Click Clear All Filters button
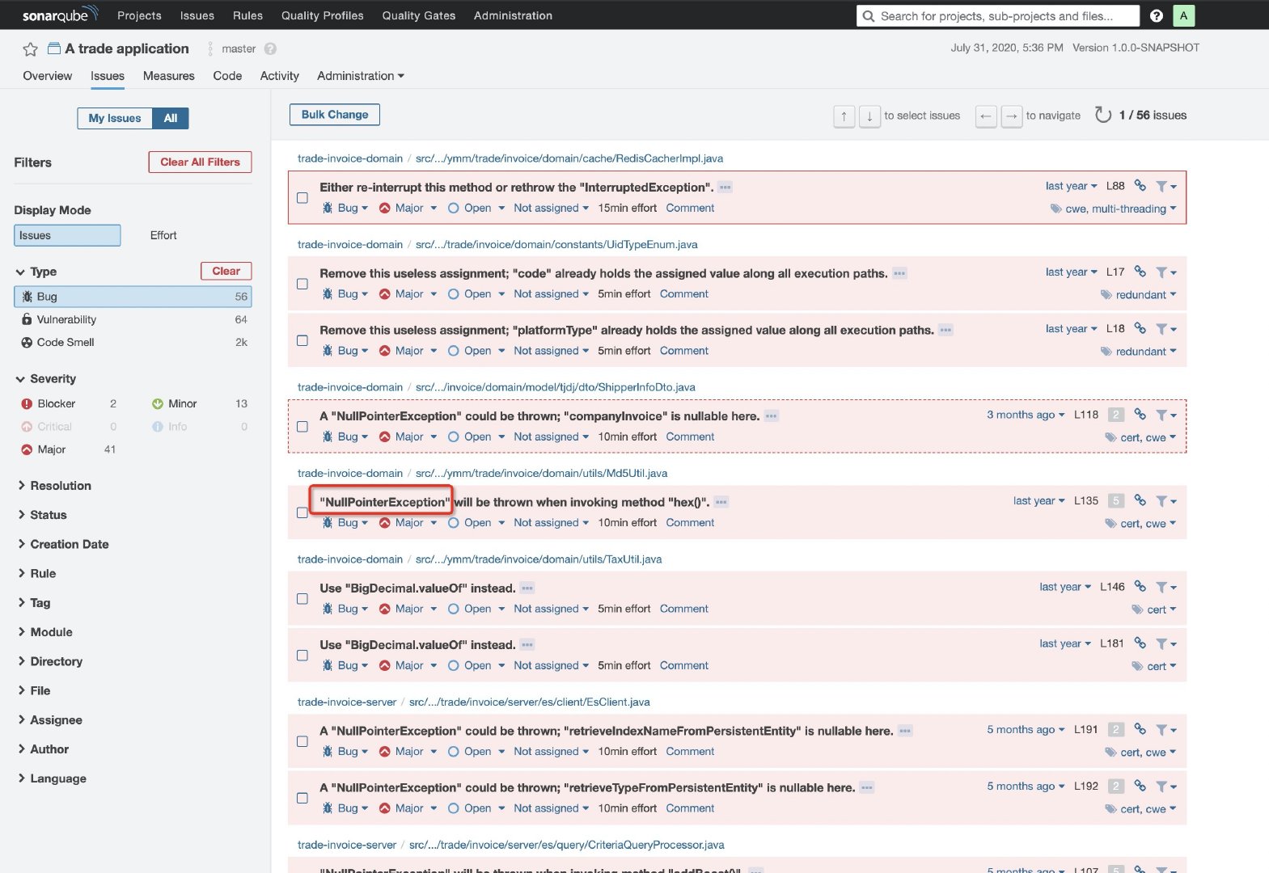This screenshot has height=873, width=1269. click(200, 162)
